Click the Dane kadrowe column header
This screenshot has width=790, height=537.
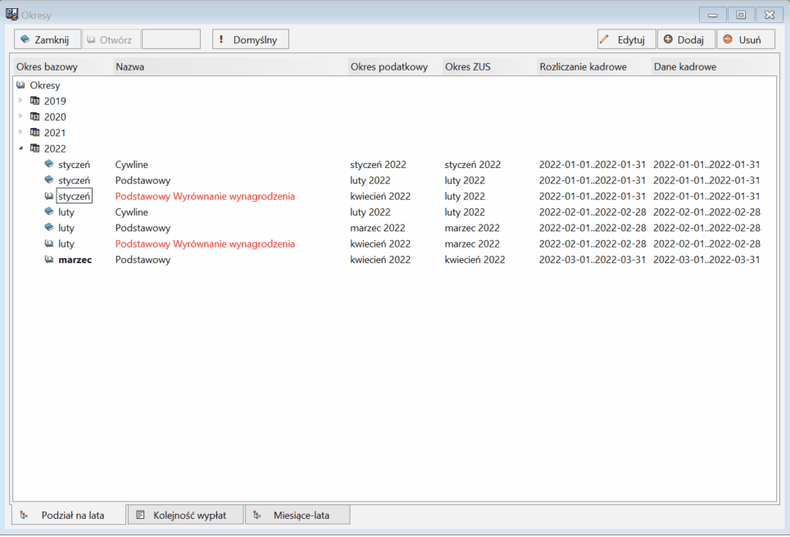click(x=714, y=66)
